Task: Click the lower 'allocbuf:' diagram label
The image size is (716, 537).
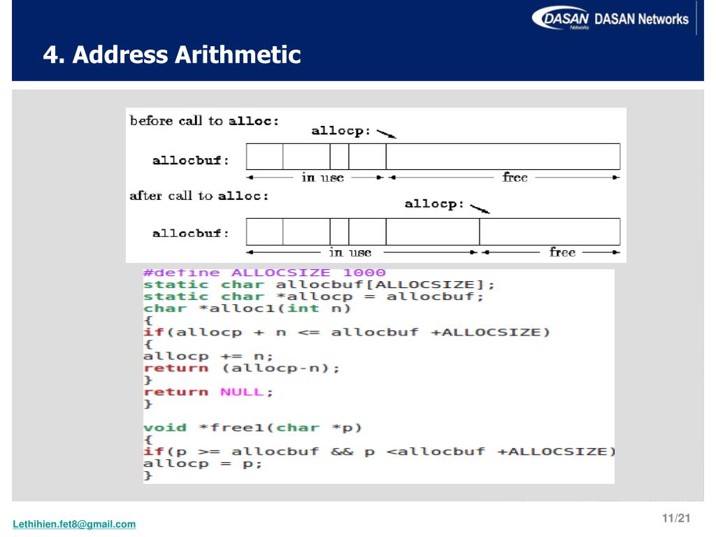Action: click(x=190, y=234)
